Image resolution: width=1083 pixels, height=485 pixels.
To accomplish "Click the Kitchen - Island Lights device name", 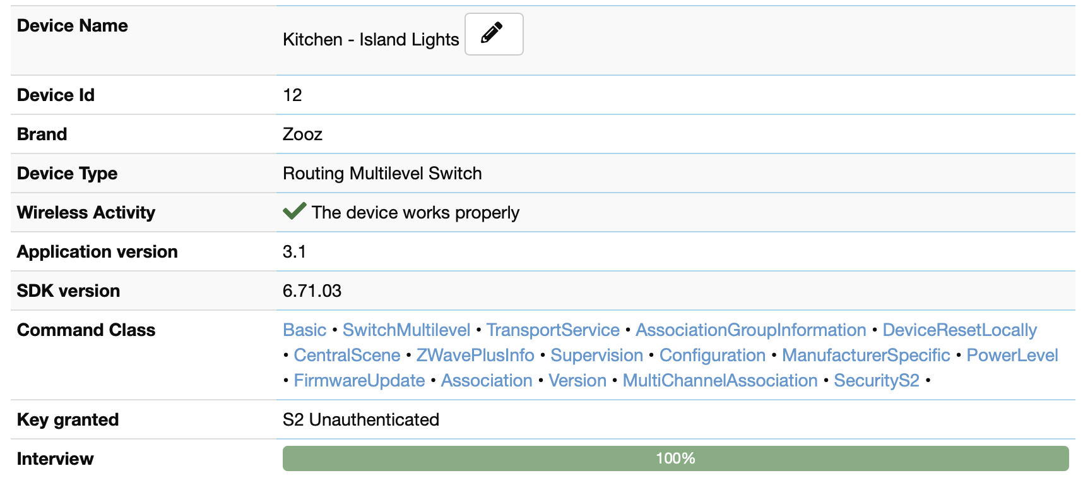I will 370,40.
